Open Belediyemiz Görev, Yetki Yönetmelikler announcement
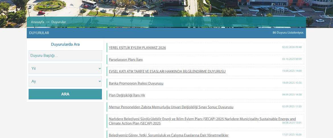The height and width of the screenshot is (138, 333). point(168,135)
